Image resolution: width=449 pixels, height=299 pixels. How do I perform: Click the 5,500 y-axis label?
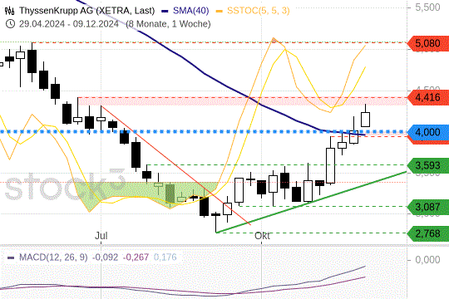coord(427,7)
